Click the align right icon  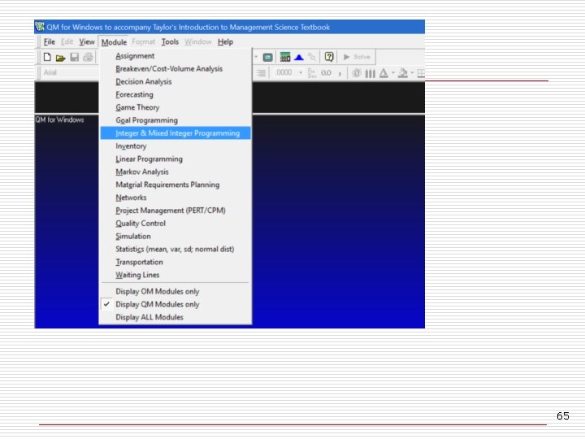click(262, 73)
